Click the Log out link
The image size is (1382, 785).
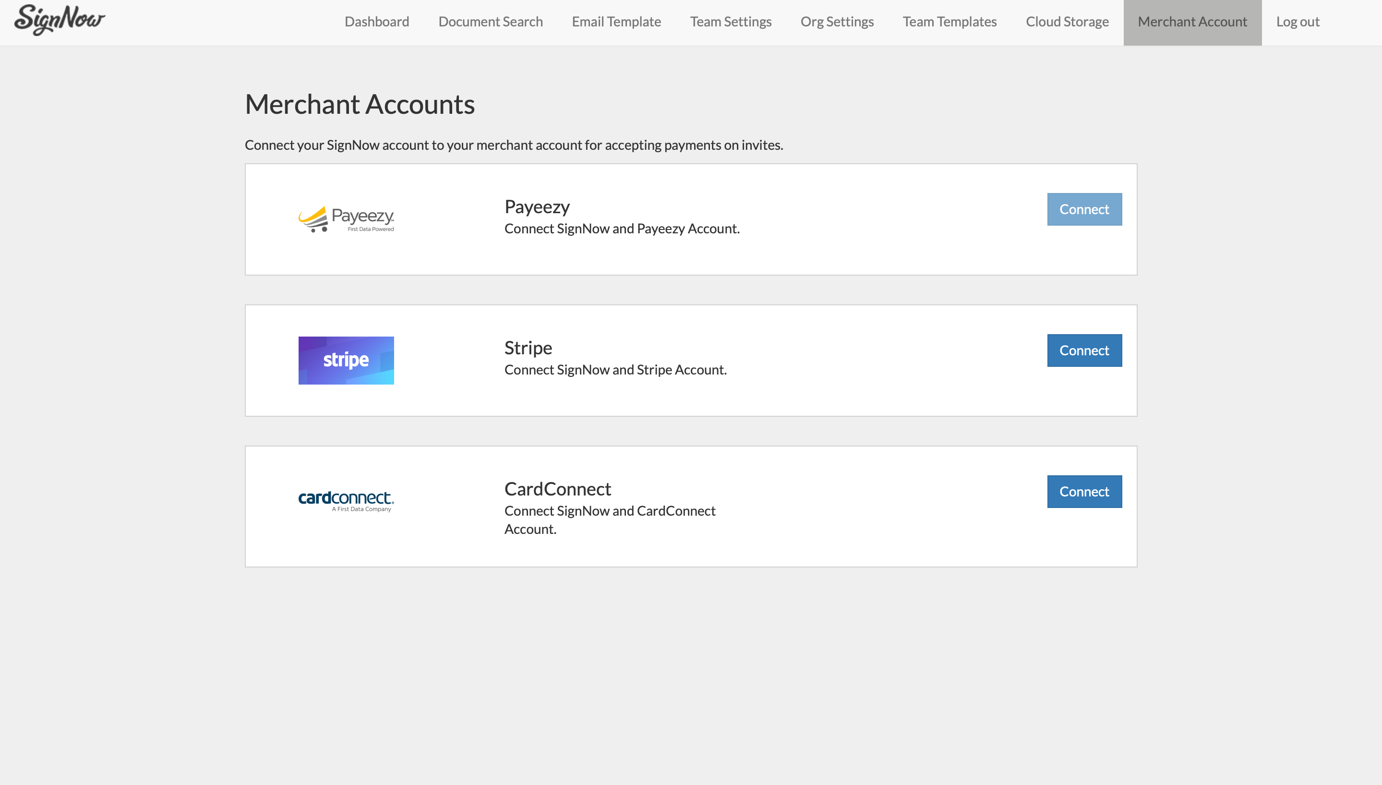[x=1298, y=21]
